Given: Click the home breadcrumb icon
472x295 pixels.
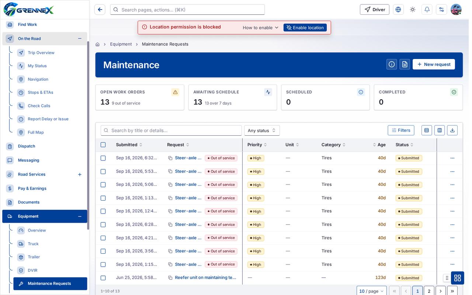Looking at the screenshot, I should (97, 44).
